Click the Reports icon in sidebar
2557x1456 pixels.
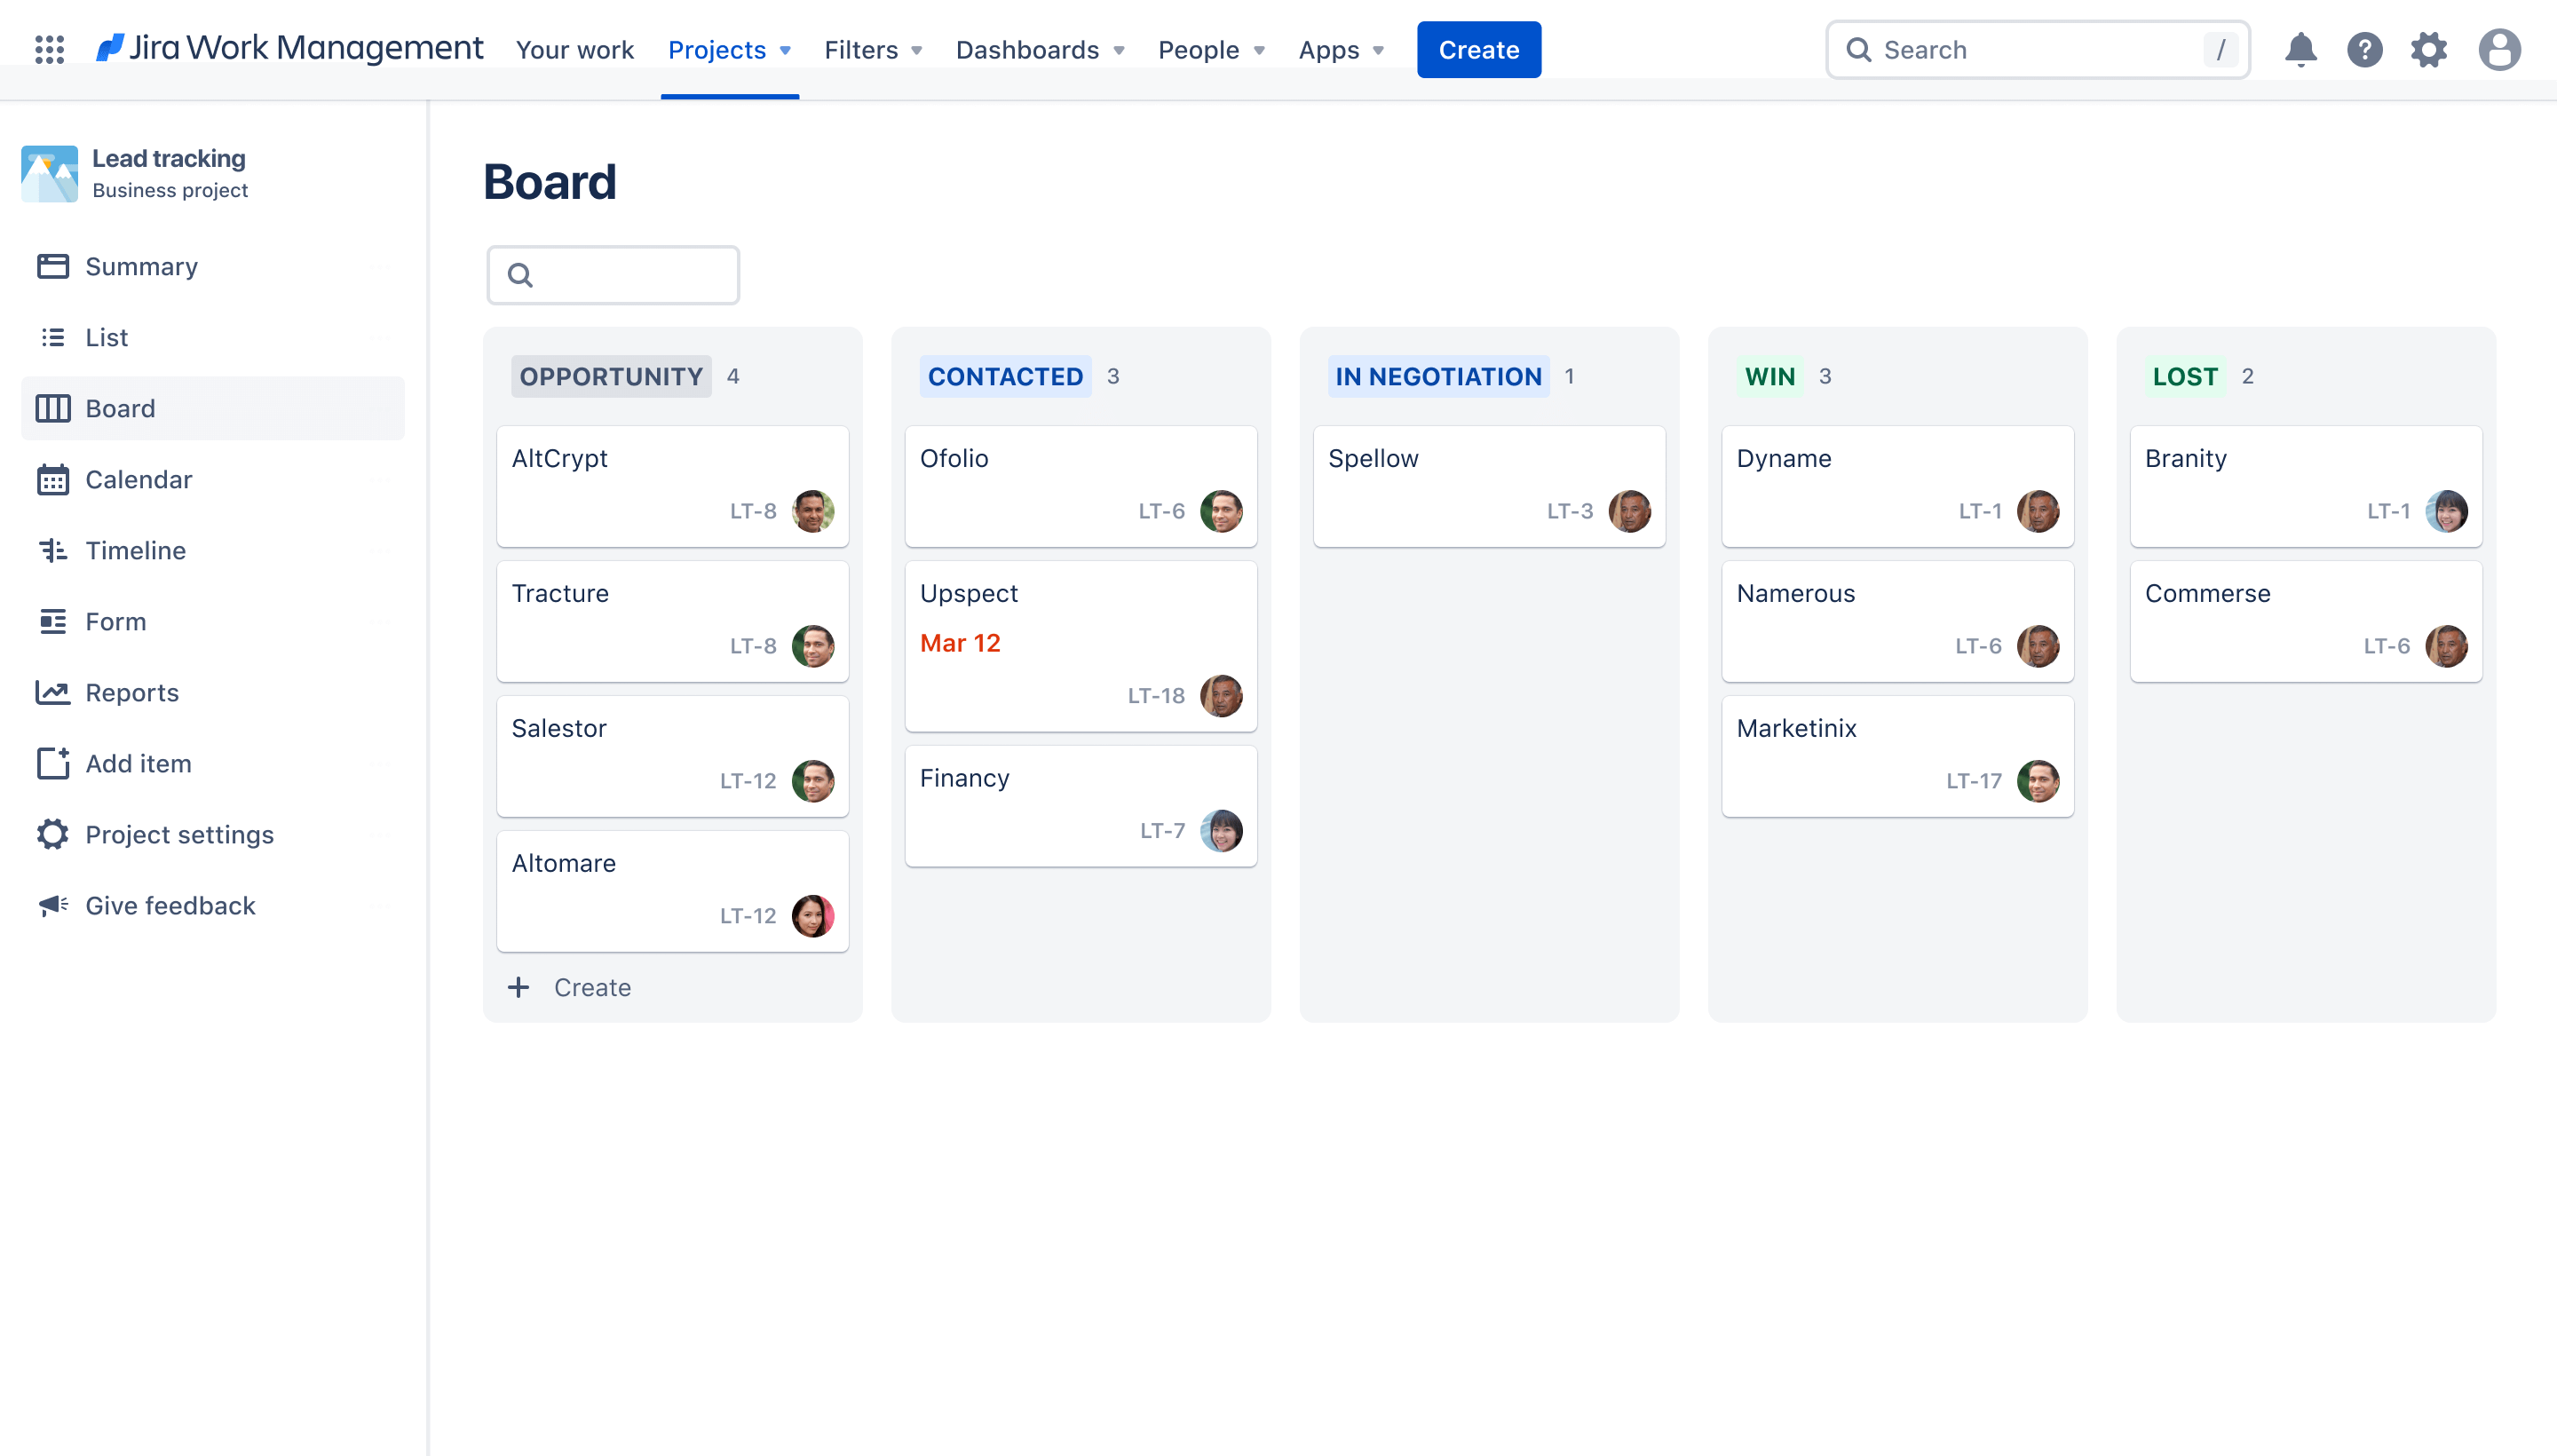point(51,692)
